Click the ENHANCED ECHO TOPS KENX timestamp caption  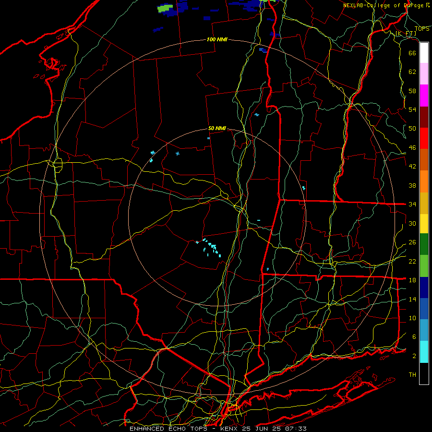(218, 429)
